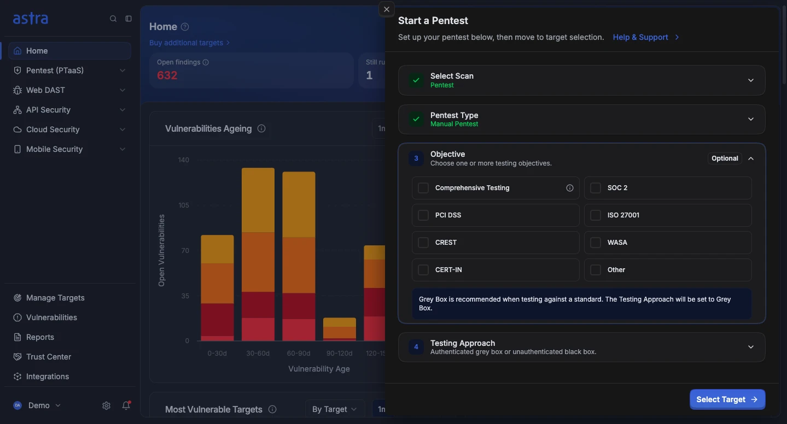Expand the Select Scan section
The image size is (787, 424).
[x=751, y=80]
